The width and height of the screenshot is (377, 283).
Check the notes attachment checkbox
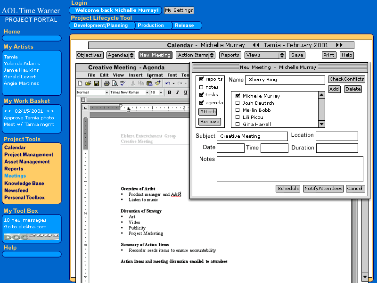click(202, 87)
